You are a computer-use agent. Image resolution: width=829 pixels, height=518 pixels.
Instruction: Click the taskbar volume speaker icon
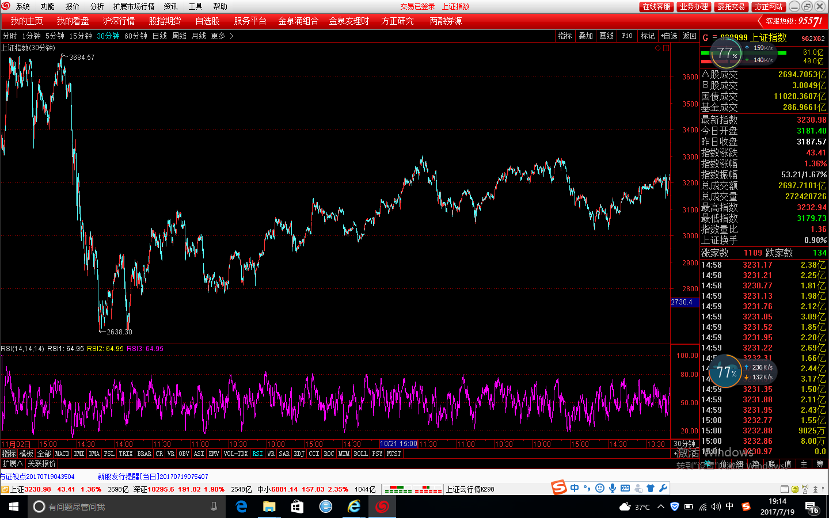pyautogui.click(x=716, y=506)
